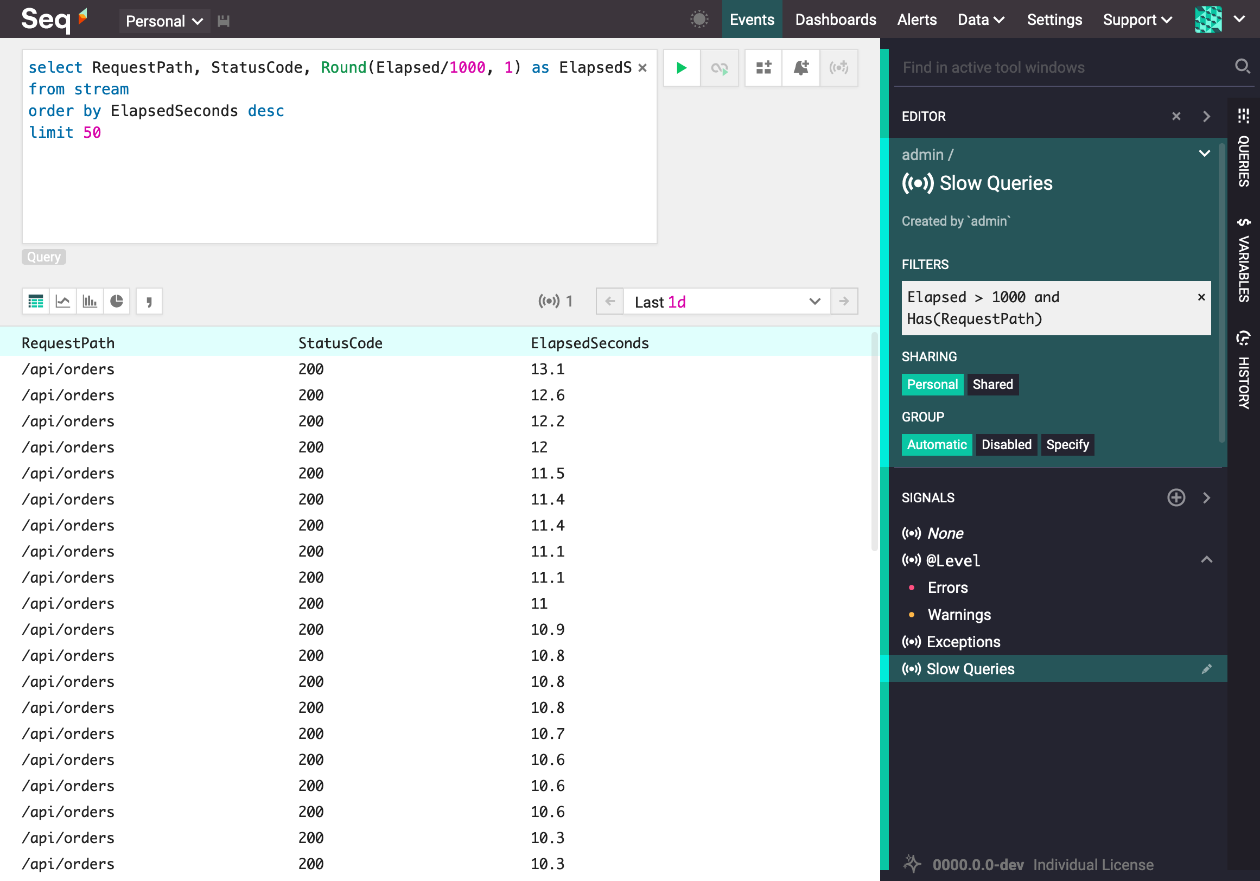1260x881 pixels.
Task: Edit the Slow Queries signal pencil icon
Action: (x=1206, y=669)
